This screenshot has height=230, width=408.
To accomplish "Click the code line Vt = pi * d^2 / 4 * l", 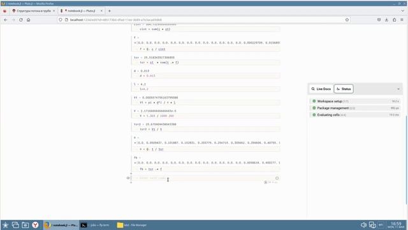I will [x=157, y=102].
